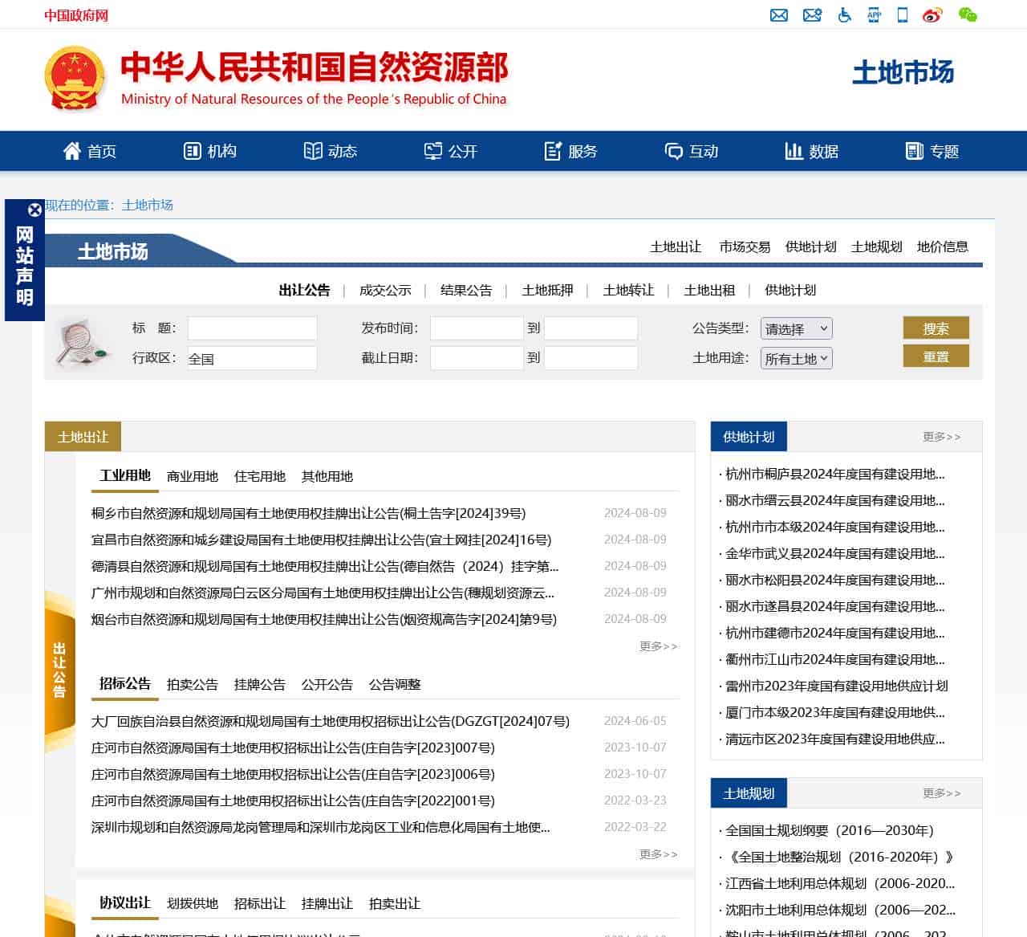Select the 商业用地 tab
This screenshot has width=1027, height=937.
point(193,476)
